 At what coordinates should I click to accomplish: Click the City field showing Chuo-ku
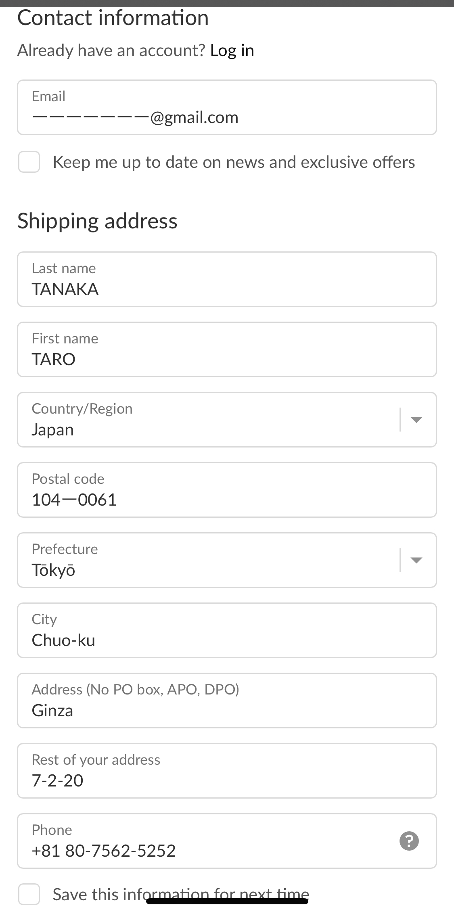click(x=227, y=630)
